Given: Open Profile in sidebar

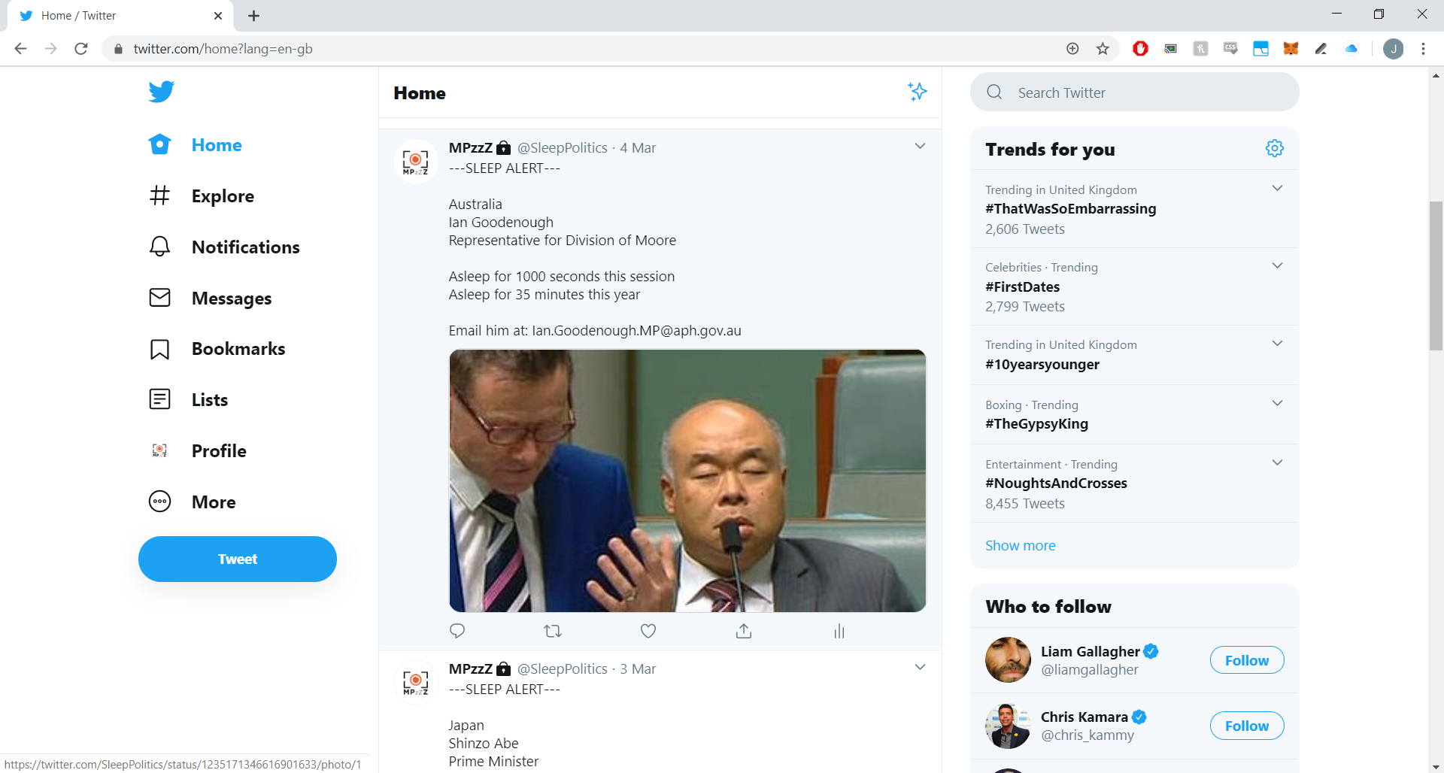Looking at the screenshot, I should click(x=198, y=451).
